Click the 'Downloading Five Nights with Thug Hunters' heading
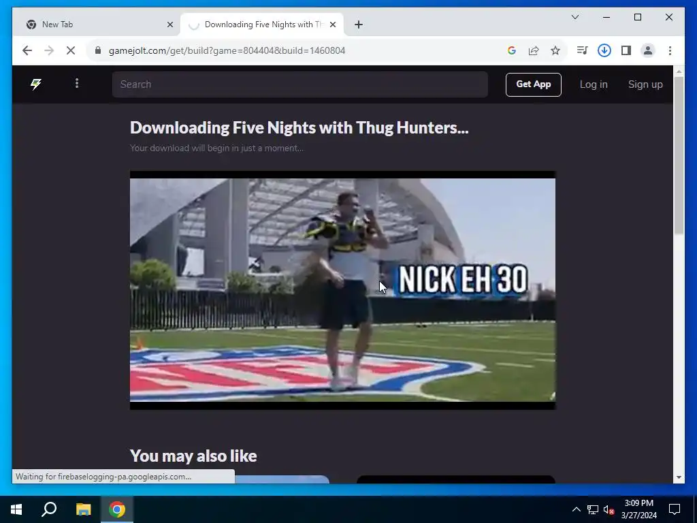Screen dimensions: 697x523 click(x=299, y=128)
